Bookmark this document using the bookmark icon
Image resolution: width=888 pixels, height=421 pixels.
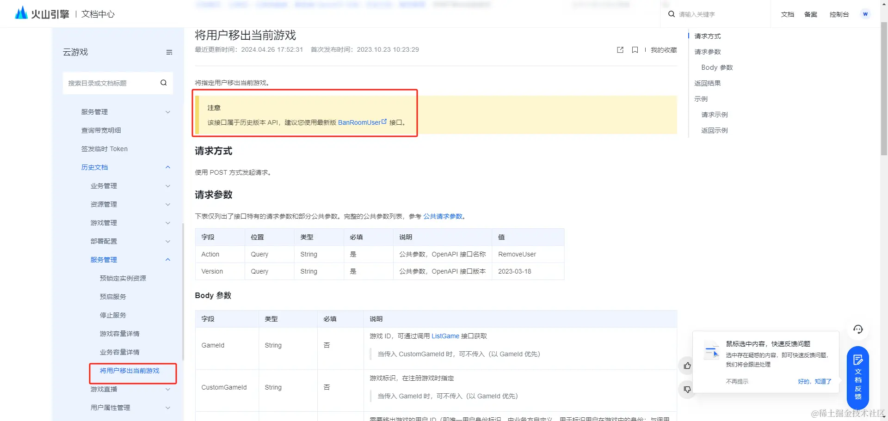635,50
